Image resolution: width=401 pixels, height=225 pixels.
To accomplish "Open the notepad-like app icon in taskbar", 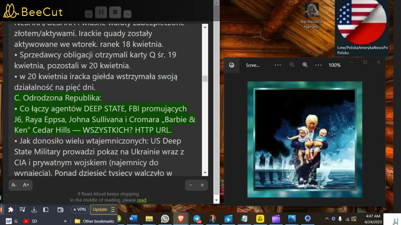I will click(244, 219).
